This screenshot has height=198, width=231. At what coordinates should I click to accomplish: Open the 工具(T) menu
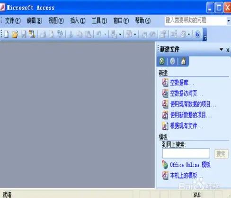(99, 21)
